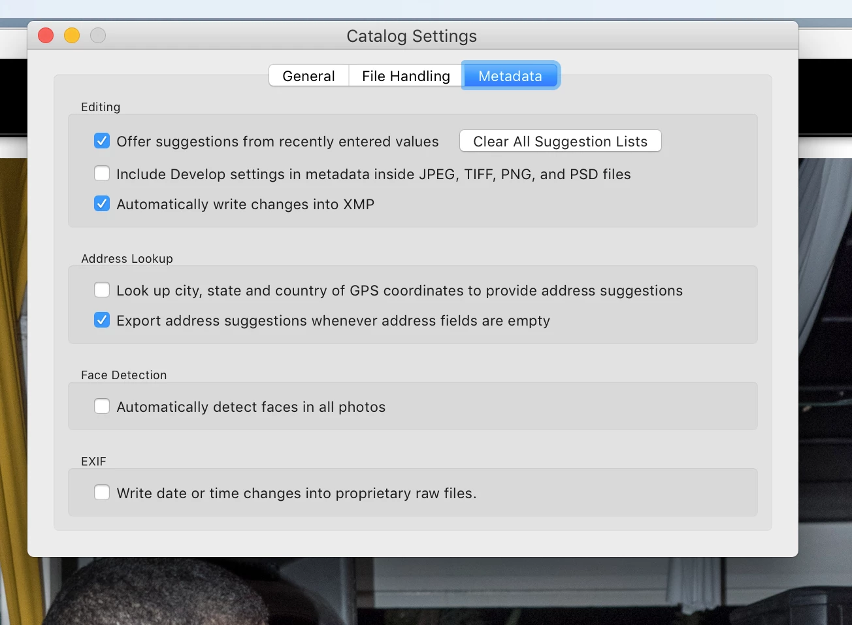Viewport: 852px width, 625px height.
Task: Check Write date or time changes option
Action: click(x=102, y=492)
